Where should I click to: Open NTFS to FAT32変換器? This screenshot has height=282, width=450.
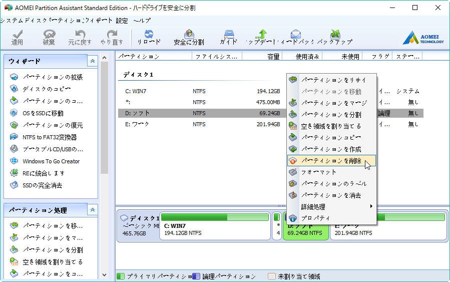click(x=43, y=137)
